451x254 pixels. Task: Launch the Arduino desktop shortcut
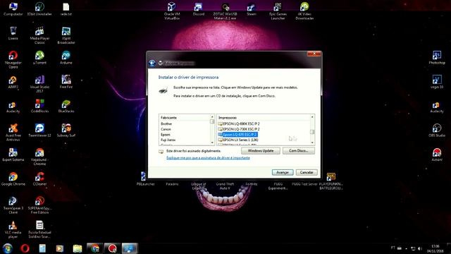tap(66, 57)
